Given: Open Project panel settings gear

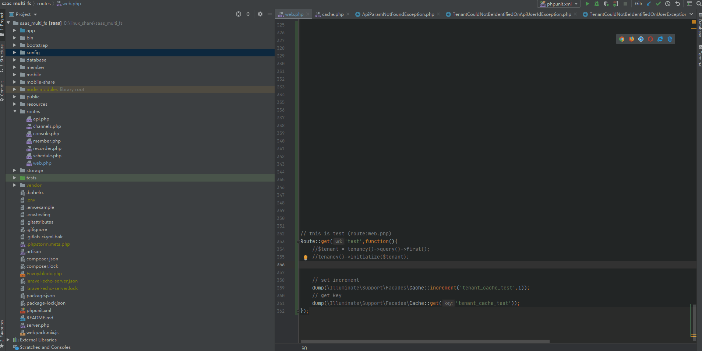Looking at the screenshot, I should pos(260,14).
